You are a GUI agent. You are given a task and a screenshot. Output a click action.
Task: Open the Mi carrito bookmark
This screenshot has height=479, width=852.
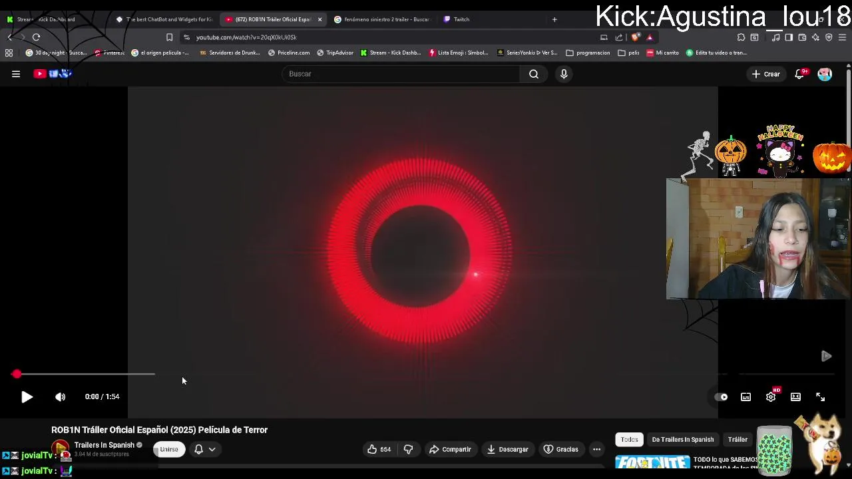662,53
